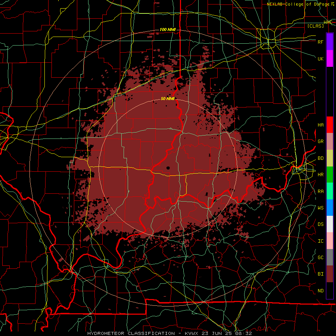
Task: Click the purple RF legend color swatch
Action: click(x=330, y=42)
